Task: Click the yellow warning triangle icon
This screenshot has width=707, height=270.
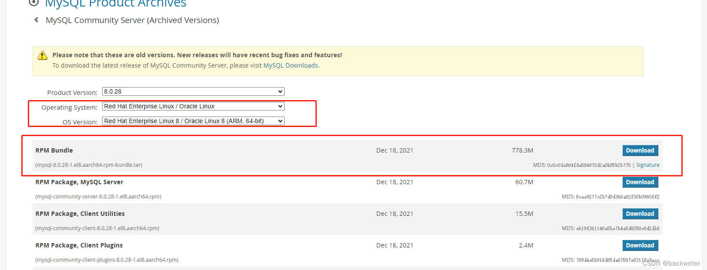Action: coord(42,55)
